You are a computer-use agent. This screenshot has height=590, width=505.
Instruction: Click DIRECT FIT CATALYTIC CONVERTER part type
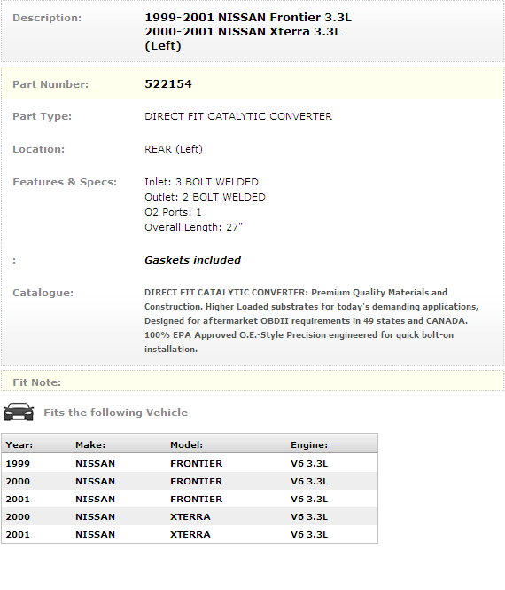click(238, 116)
